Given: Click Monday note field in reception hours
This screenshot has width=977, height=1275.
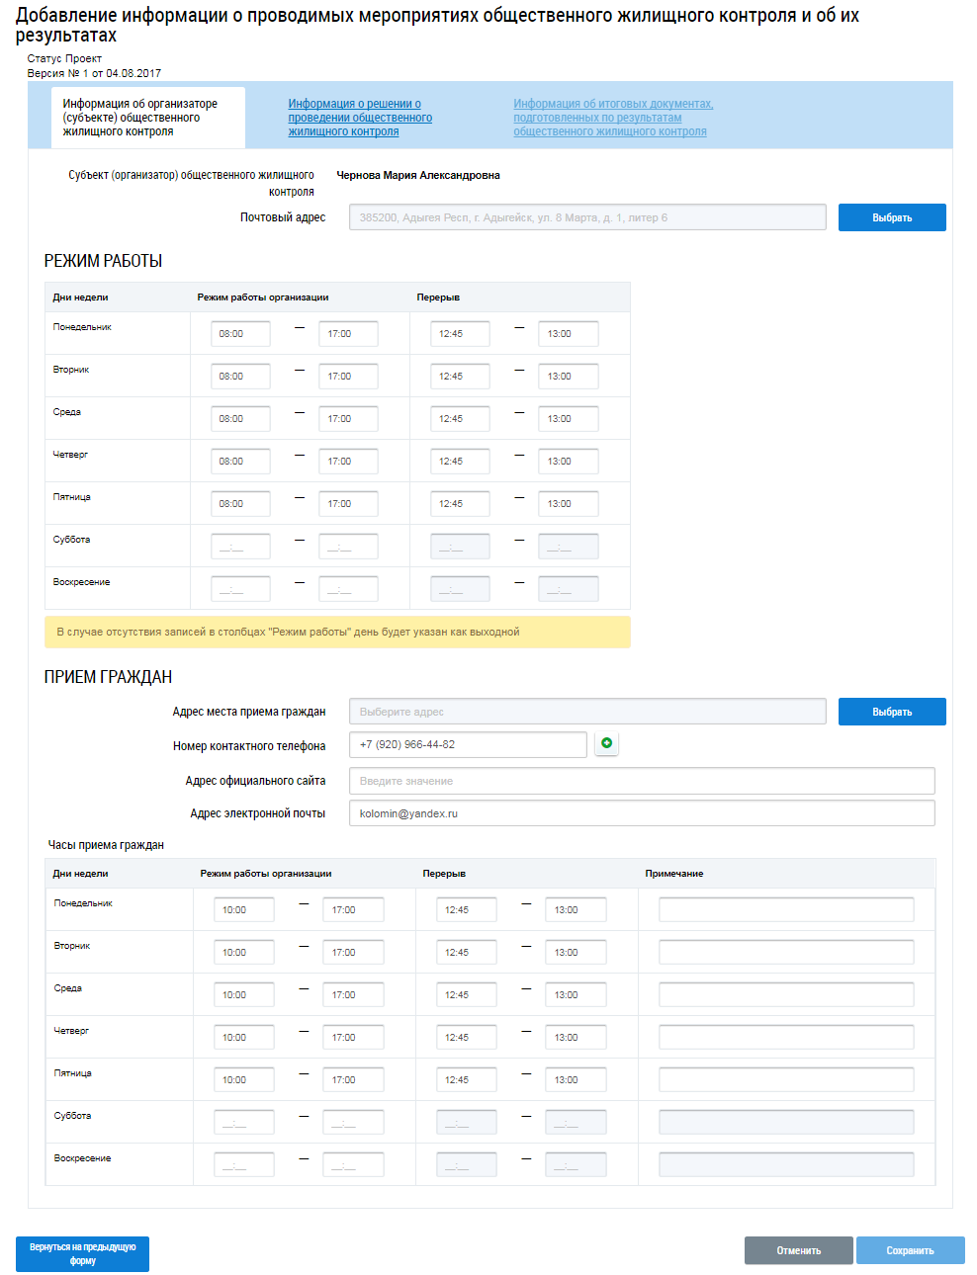Looking at the screenshot, I should coord(785,910).
